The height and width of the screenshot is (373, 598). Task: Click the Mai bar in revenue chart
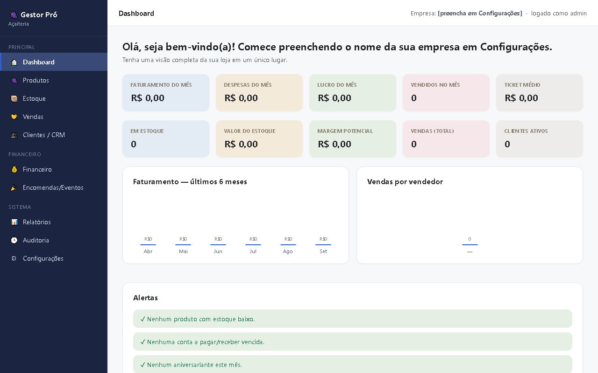tap(183, 245)
